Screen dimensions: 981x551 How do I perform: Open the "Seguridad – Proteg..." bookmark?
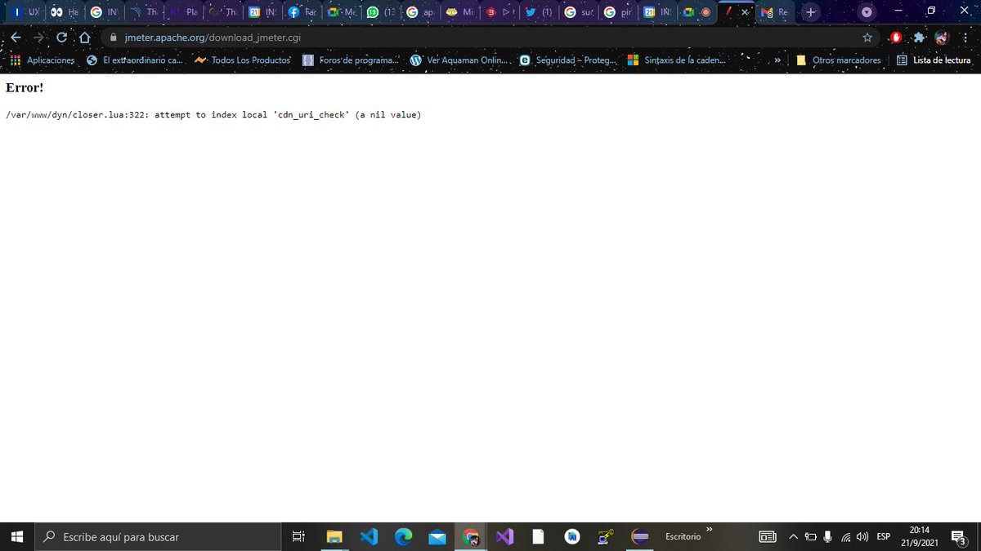point(568,60)
